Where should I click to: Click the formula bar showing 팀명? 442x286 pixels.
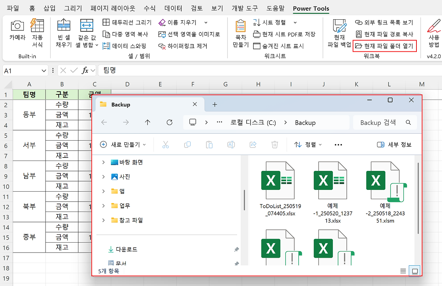tap(269, 70)
